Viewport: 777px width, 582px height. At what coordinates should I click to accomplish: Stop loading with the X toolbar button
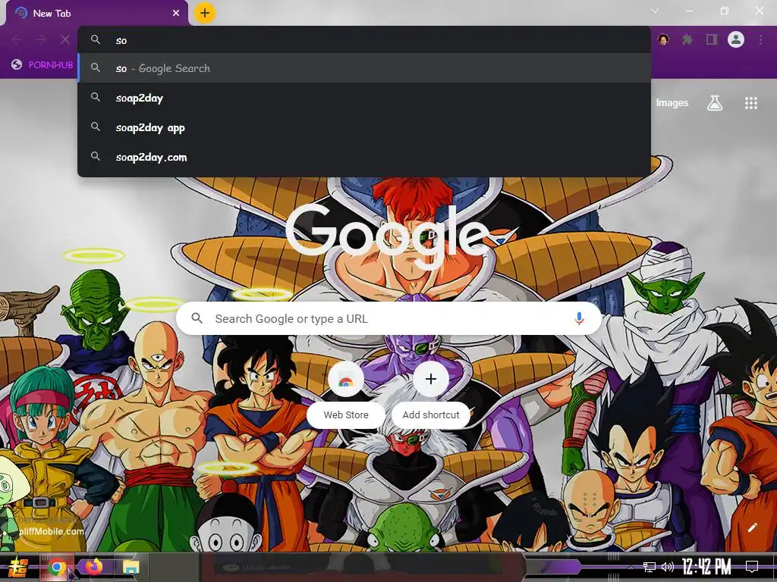[x=65, y=39]
